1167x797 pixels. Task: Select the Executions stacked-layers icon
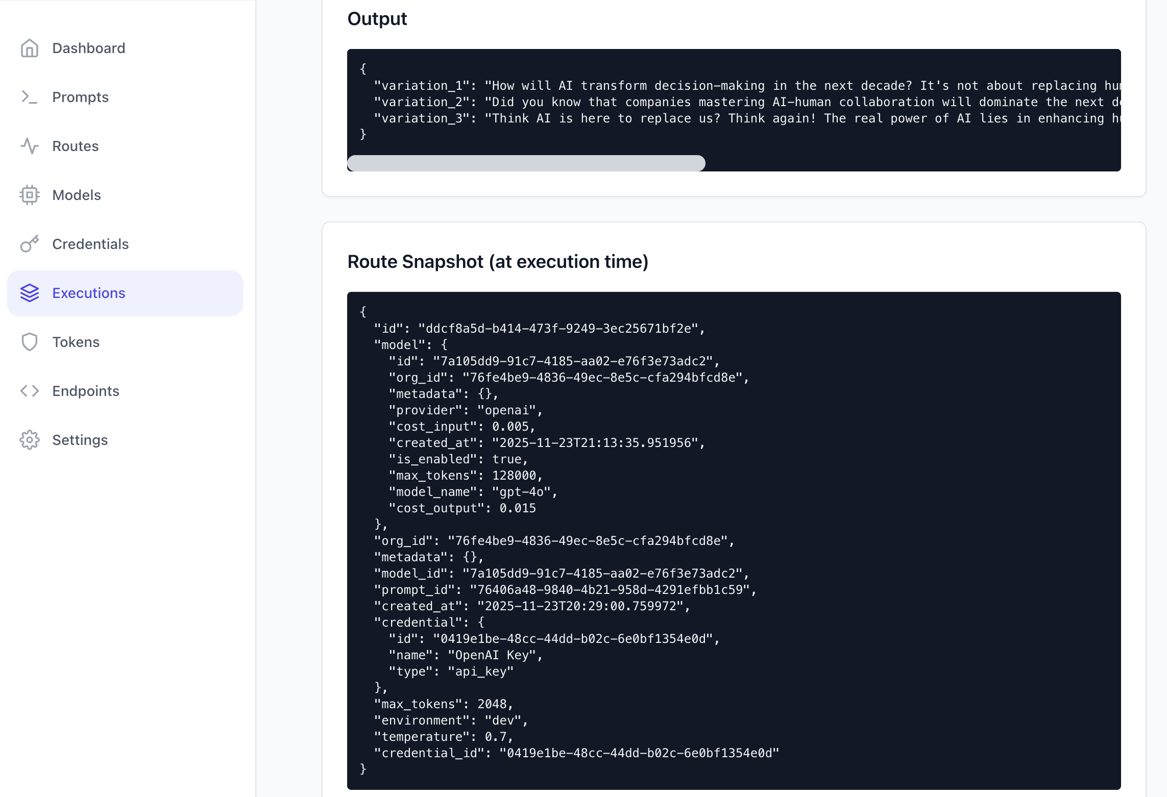pyautogui.click(x=29, y=293)
